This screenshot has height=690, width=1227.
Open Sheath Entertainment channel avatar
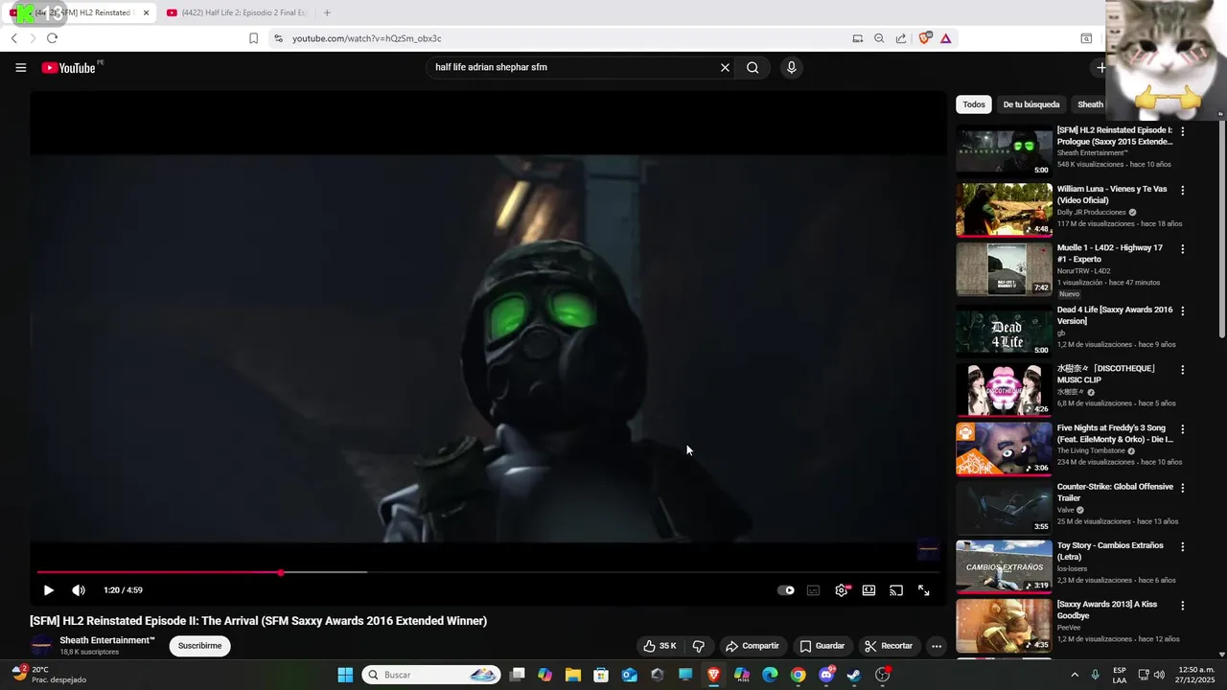pos(41,646)
